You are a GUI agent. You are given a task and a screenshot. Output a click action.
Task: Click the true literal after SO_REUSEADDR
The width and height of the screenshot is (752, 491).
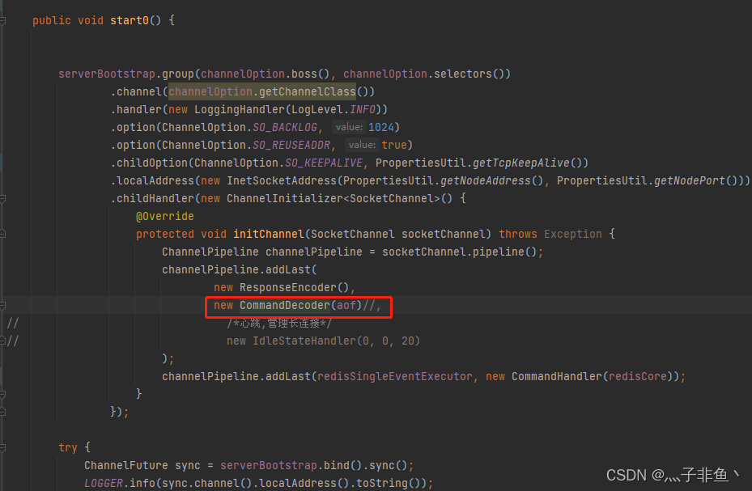click(393, 145)
